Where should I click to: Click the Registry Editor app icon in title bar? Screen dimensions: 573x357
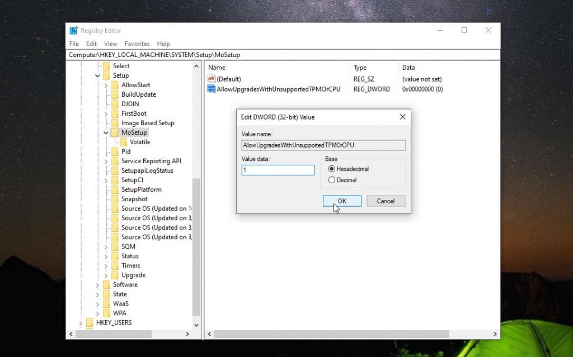click(73, 30)
